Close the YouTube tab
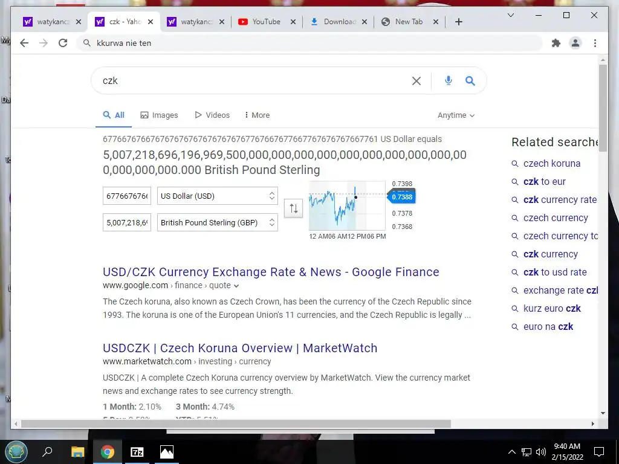Viewport: 619px width, 464px height. (293, 22)
